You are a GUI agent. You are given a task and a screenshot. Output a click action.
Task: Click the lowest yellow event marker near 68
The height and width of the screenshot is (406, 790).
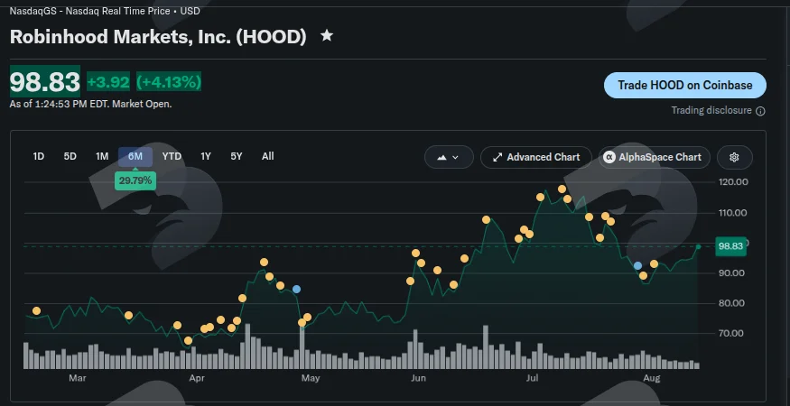tap(188, 340)
